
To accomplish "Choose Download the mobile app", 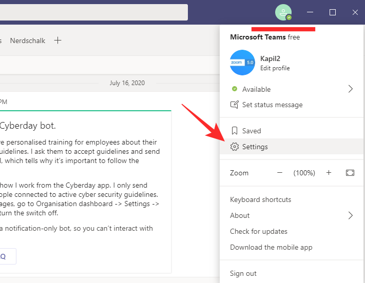I will [x=271, y=247].
